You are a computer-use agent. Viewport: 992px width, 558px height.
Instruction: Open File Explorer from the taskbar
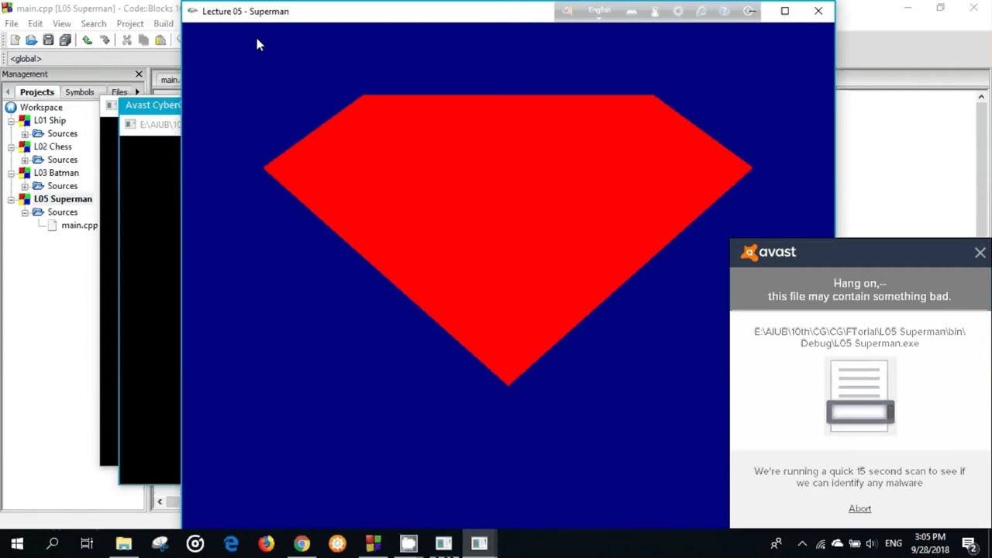124,543
